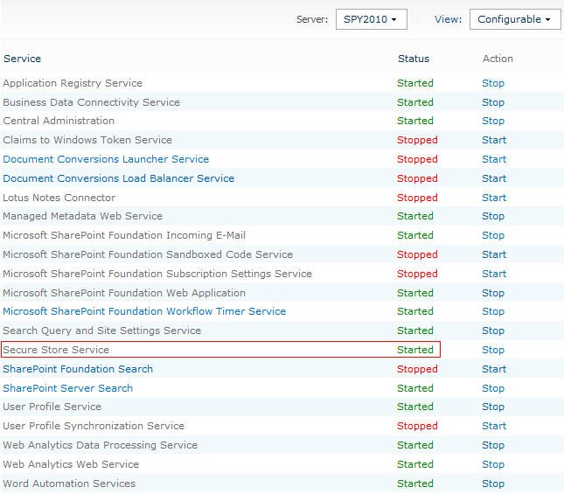Open Microsoft SharePoint Foundation Workflow Timer Service
Viewport: 564px width, 494px height.
tap(144, 311)
